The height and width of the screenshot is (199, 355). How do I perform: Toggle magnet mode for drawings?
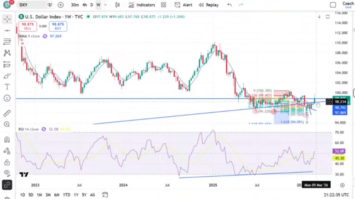pos(7,139)
